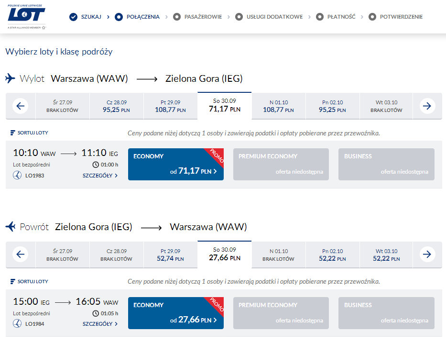Click Business option for flight LO1983
Image resolution: width=446 pixels, height=343 pixels.
[x=386, y=164]
